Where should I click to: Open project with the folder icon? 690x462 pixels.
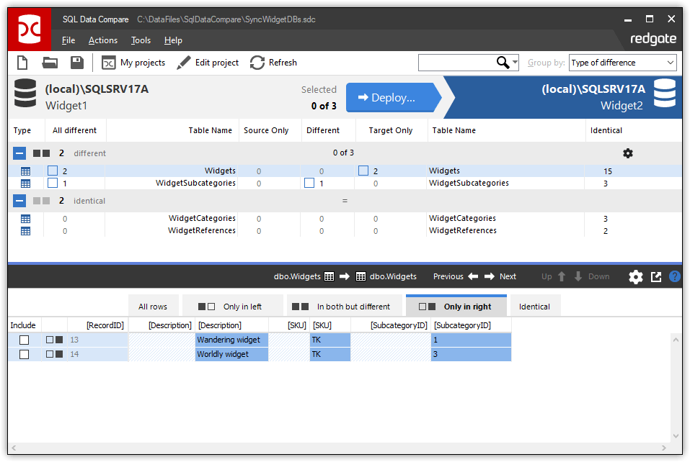tap(50, 63)
